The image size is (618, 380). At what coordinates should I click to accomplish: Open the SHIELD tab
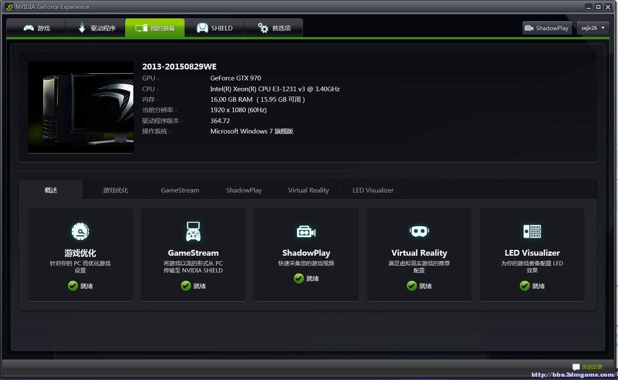coord(214,28)
